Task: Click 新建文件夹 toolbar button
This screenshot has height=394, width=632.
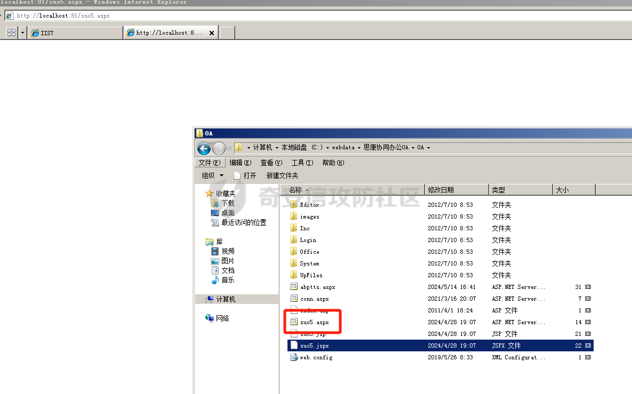Action: click(282, 175)
